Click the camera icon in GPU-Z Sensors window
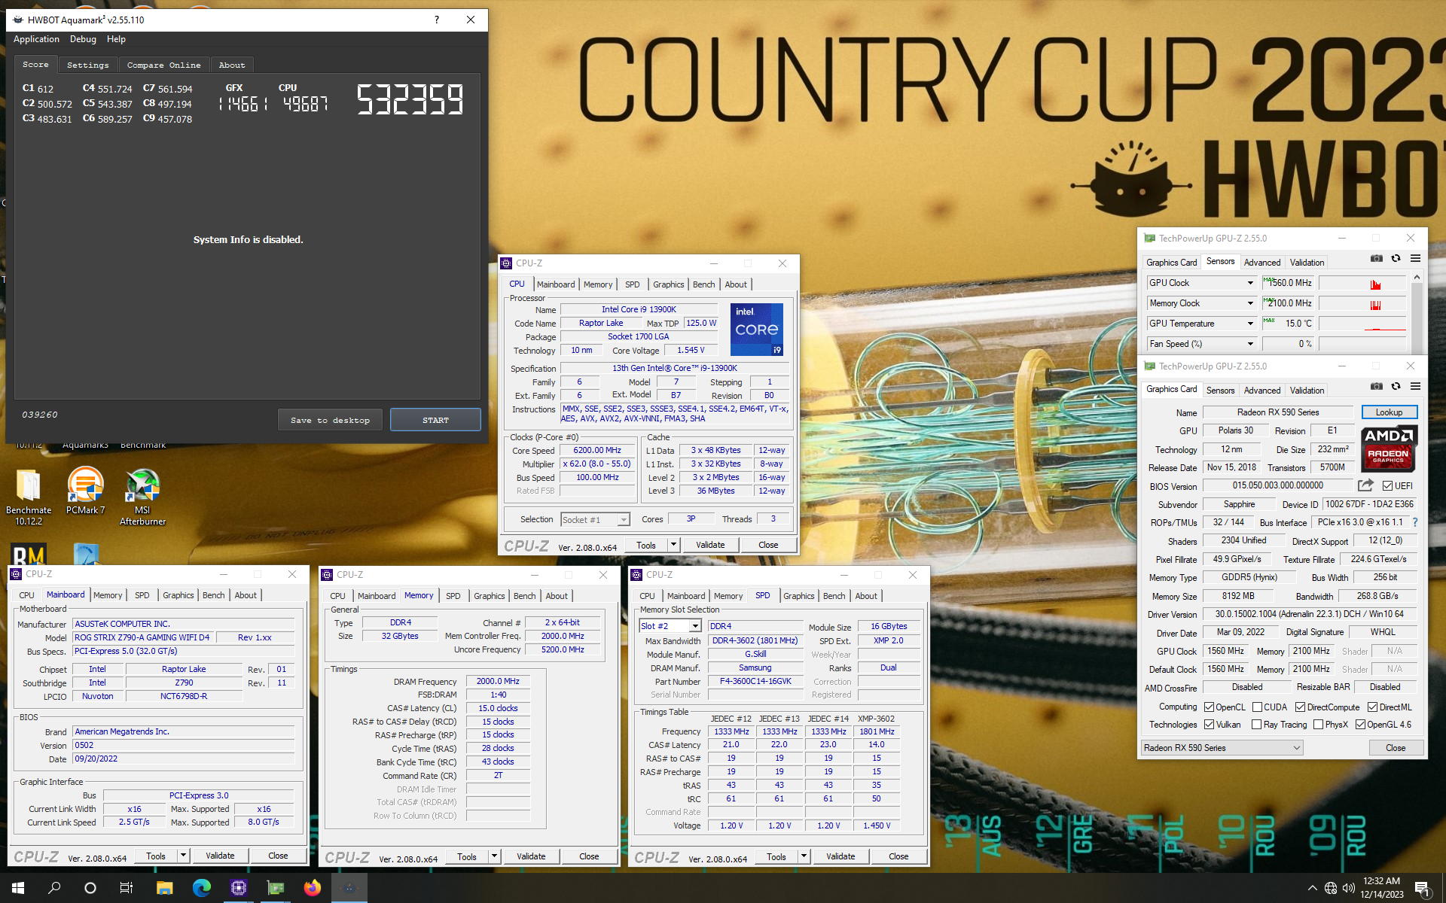Image resolution: width=1446 pixels, height=903 pixels. [x=1377, y=259]
